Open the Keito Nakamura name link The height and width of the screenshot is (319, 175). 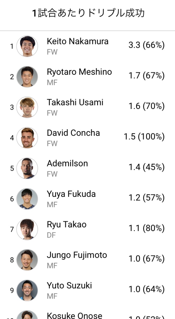(78, 41)
